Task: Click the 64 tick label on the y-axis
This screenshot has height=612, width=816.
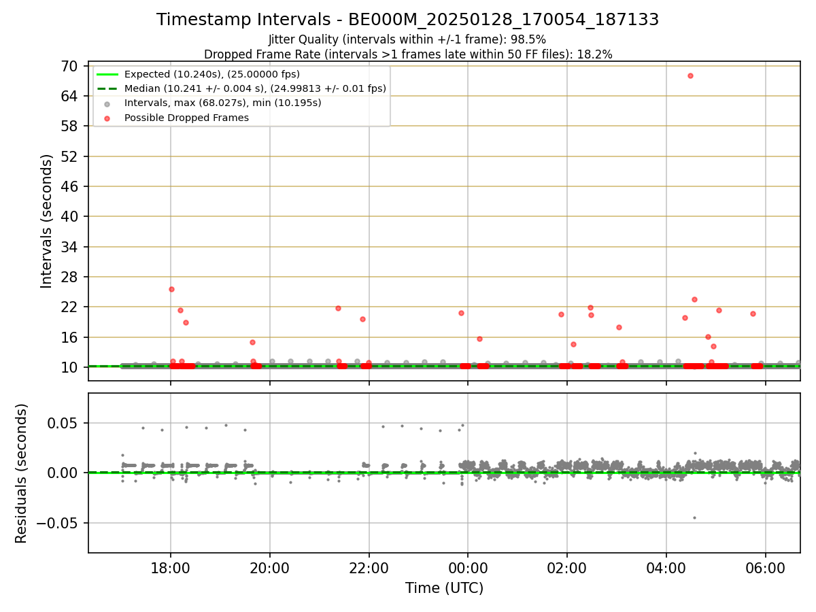Action: (x=69, y=96)
